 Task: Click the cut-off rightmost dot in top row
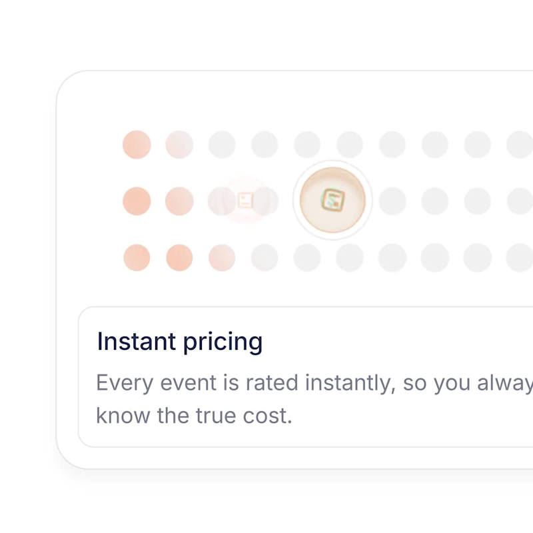[521, 145]
